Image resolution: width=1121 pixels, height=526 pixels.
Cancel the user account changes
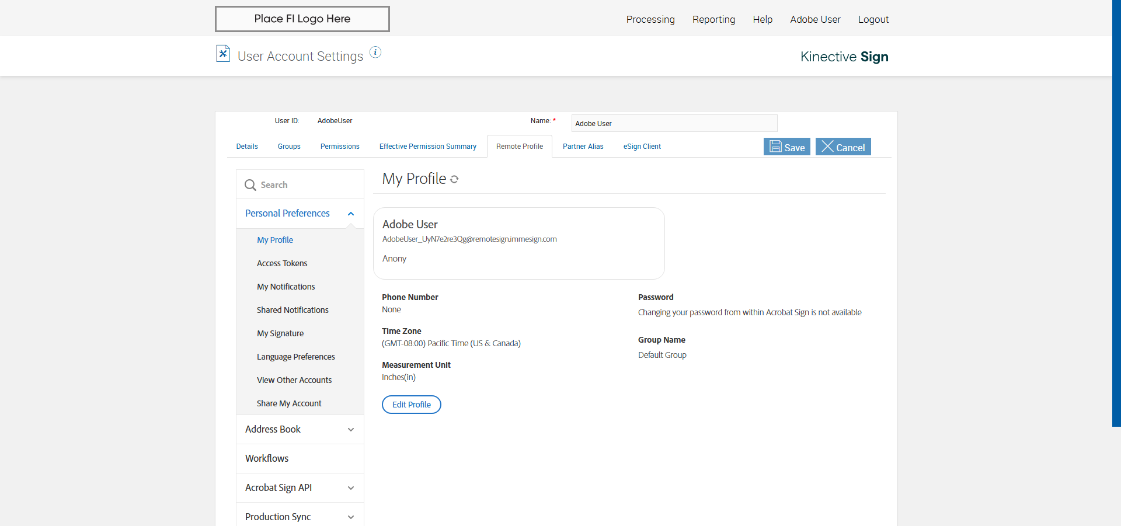(843, 147)
